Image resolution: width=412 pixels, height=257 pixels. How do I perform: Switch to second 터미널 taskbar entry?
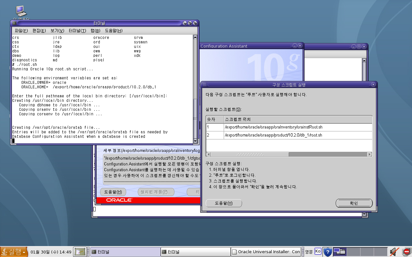click(195, 252)
